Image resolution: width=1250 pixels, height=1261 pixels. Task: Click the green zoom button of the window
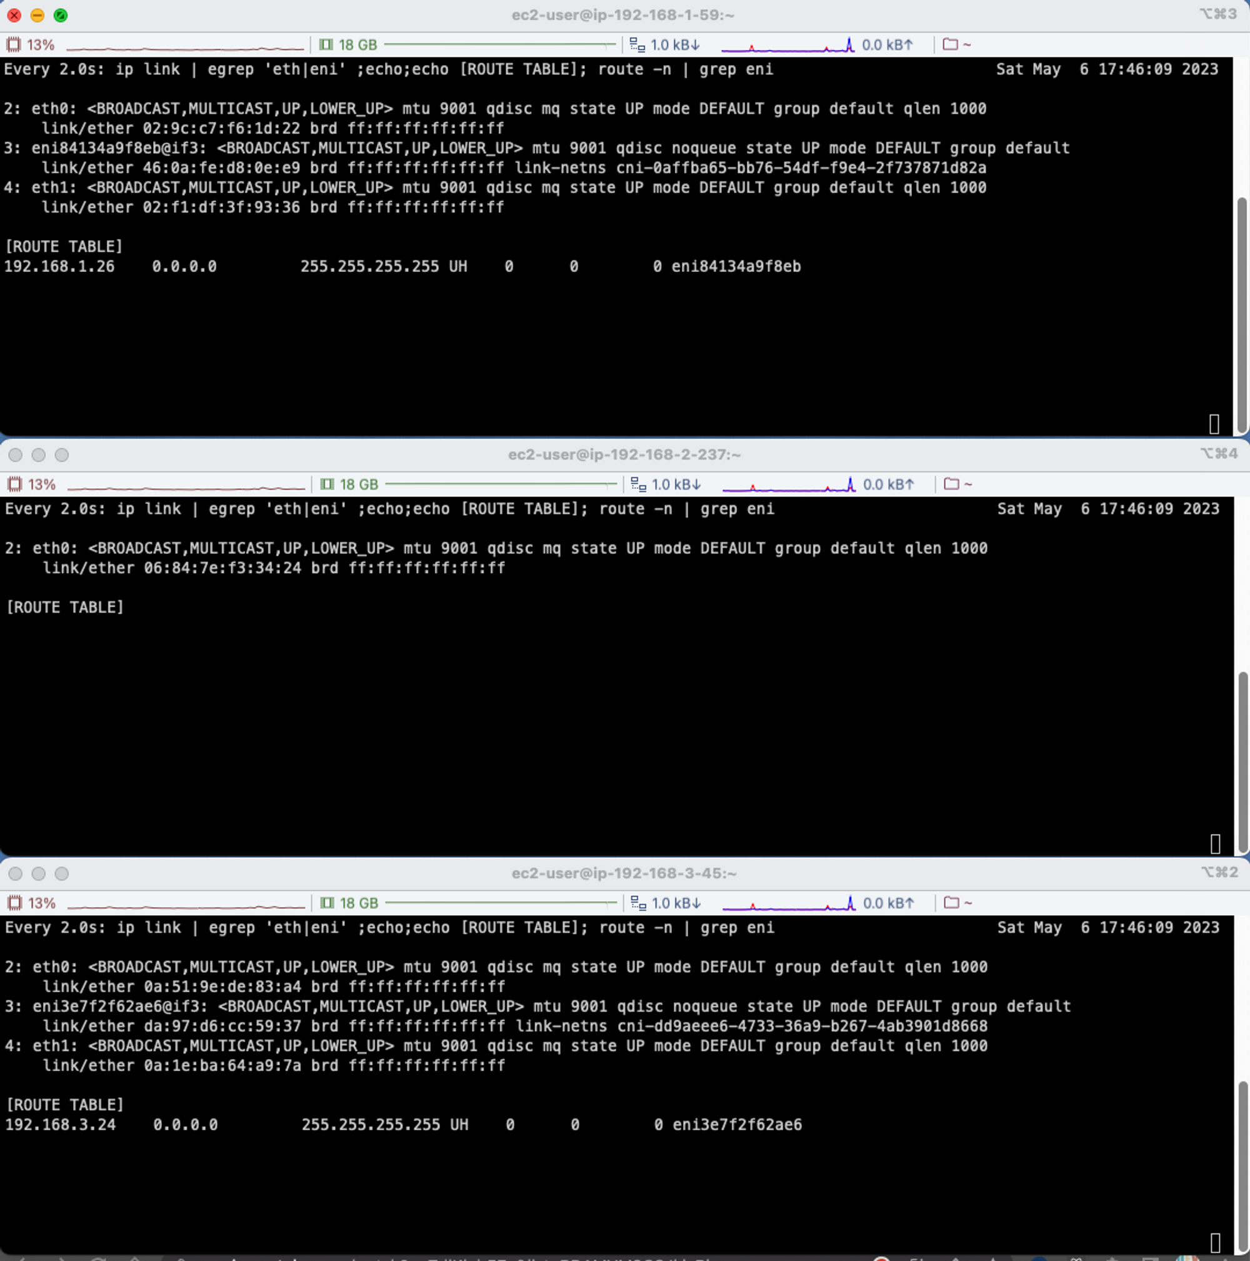(x=61, y=15)
